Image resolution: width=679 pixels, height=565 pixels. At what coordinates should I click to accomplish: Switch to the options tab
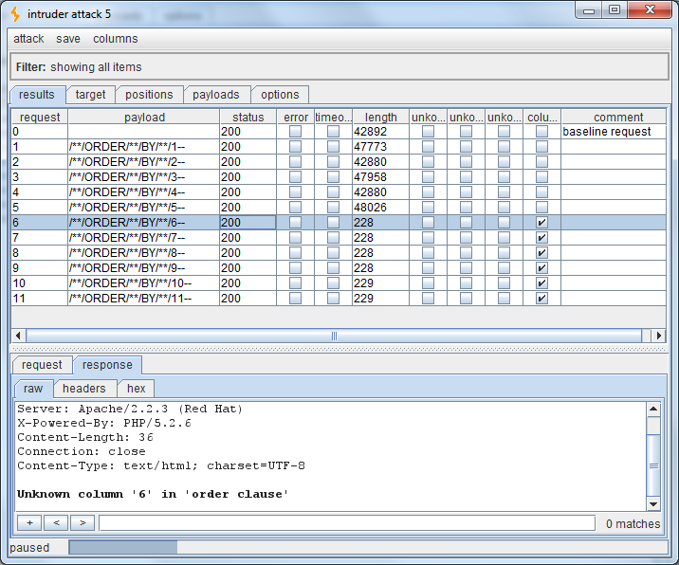280,95
